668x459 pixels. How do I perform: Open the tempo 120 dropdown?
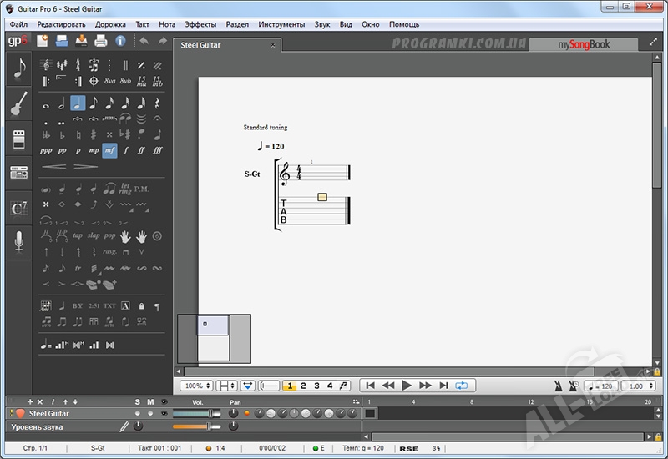(x=602, y=386)
